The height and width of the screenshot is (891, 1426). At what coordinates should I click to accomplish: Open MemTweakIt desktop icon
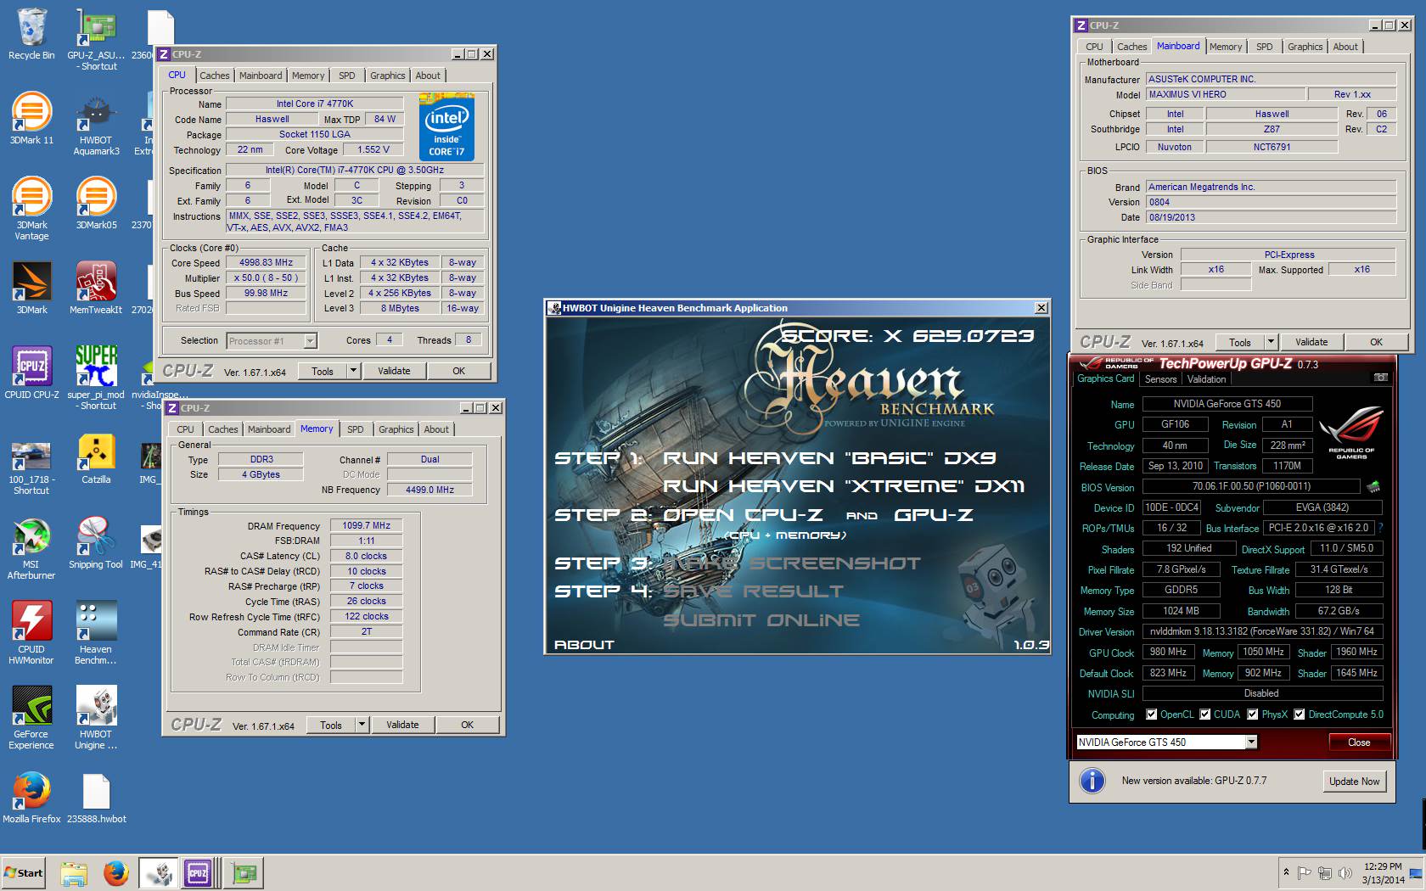pos(96,289)
